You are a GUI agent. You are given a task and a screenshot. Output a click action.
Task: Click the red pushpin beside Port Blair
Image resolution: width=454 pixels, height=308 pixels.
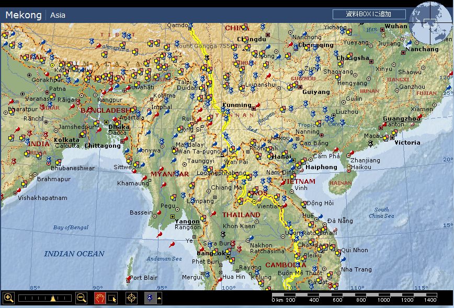128,279
